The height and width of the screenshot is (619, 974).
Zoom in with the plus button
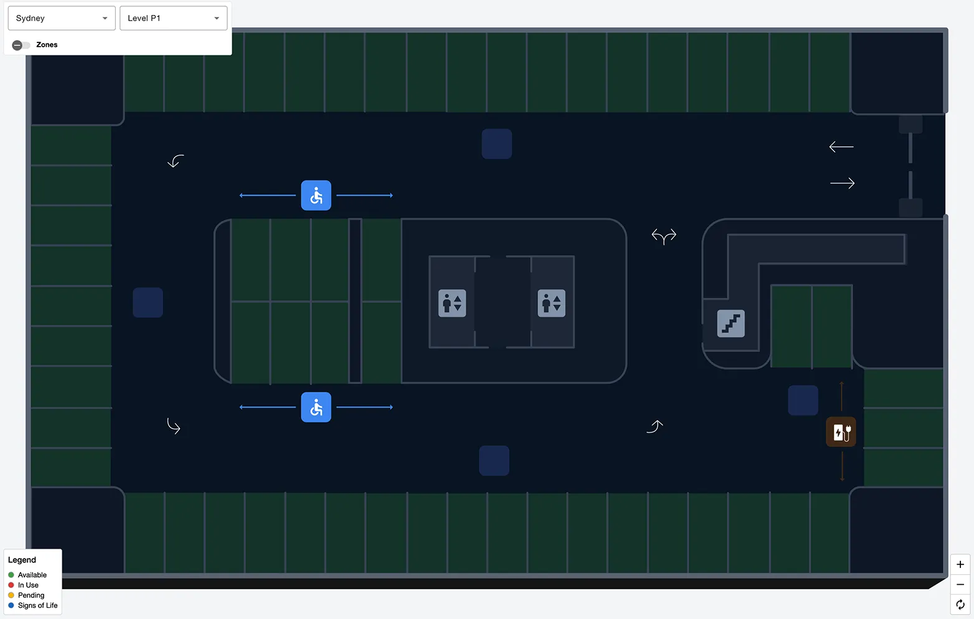(960, 564)
